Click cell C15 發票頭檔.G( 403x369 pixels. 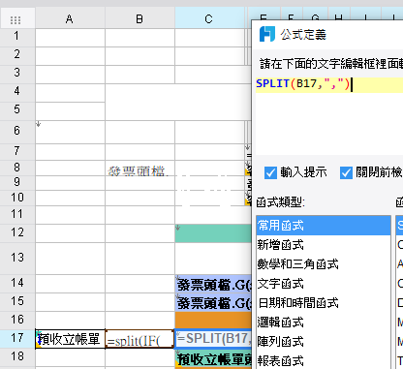pos(213,302)
